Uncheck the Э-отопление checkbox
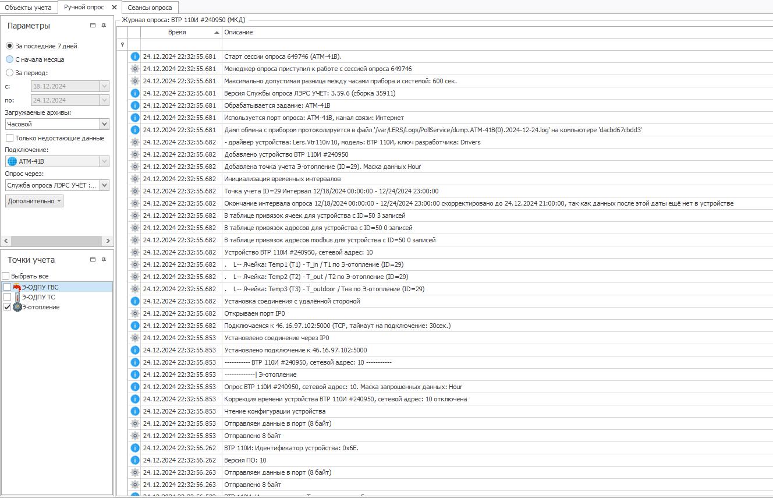773x498 pixels. pyautogui.click(x=7, y=307)
